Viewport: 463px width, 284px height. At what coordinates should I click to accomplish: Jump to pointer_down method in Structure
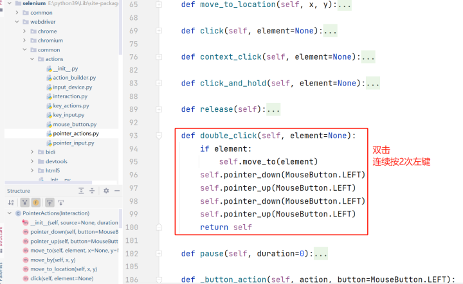point(74,232)
